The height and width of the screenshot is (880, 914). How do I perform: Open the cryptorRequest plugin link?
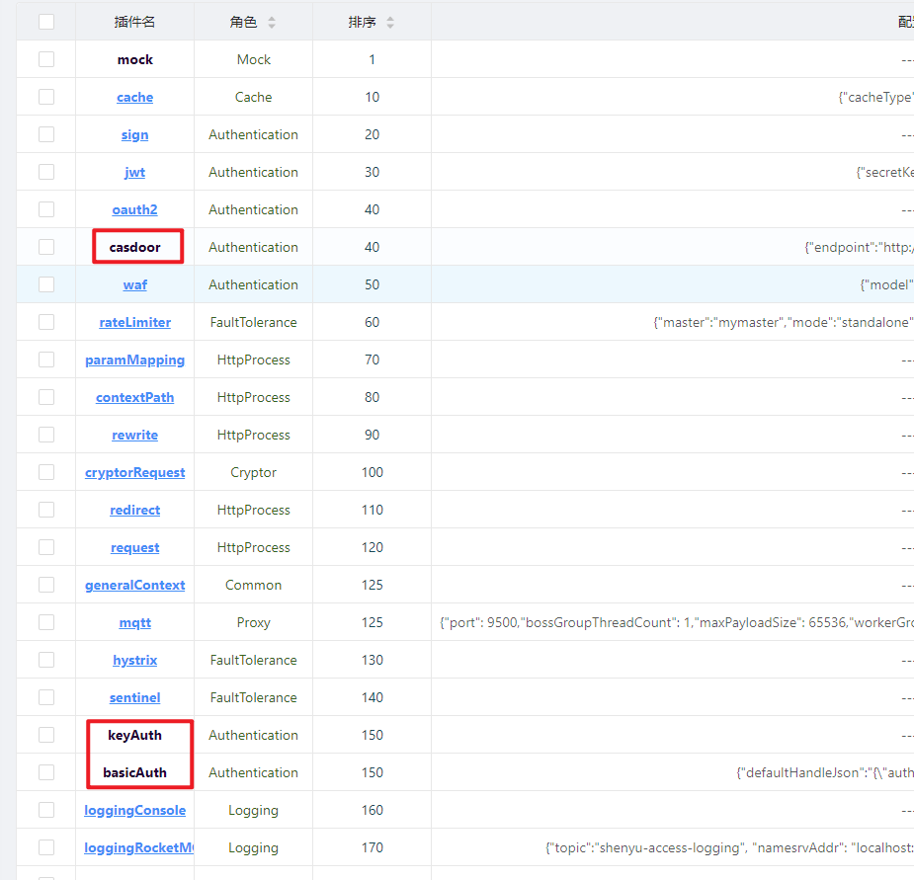point(134,473)
